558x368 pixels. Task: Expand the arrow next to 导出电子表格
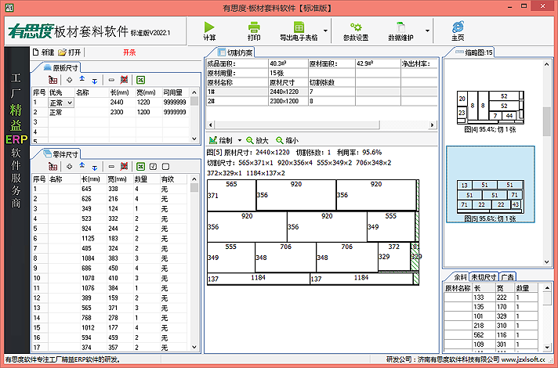coord(325,31)
